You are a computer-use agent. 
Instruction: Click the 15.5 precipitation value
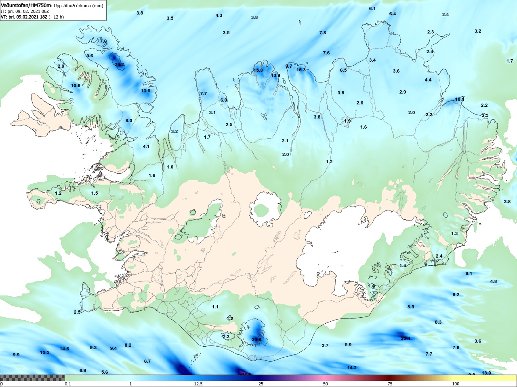coord(44,352)
